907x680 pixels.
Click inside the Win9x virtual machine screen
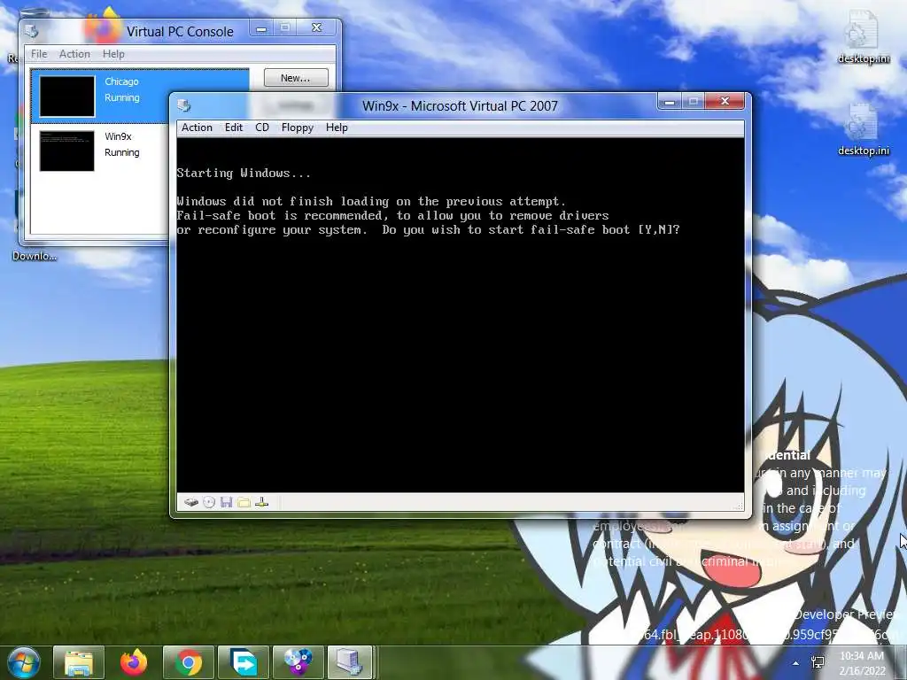(461, 314)
